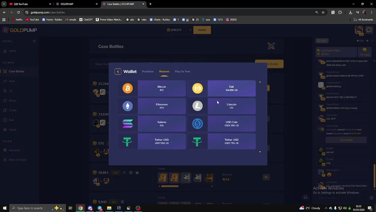Screen dimensions: 376x212
Task: Open ChatGPT bookmark
Action: point(86,20)
